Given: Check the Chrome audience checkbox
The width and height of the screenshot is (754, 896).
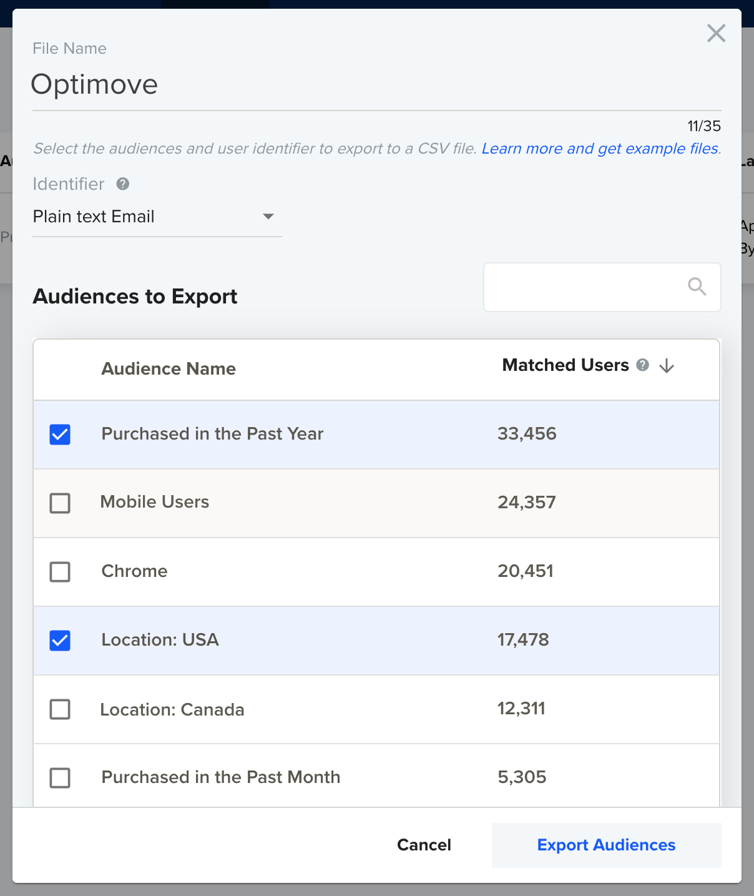Looking at the screenshot, I should point(60,571).
